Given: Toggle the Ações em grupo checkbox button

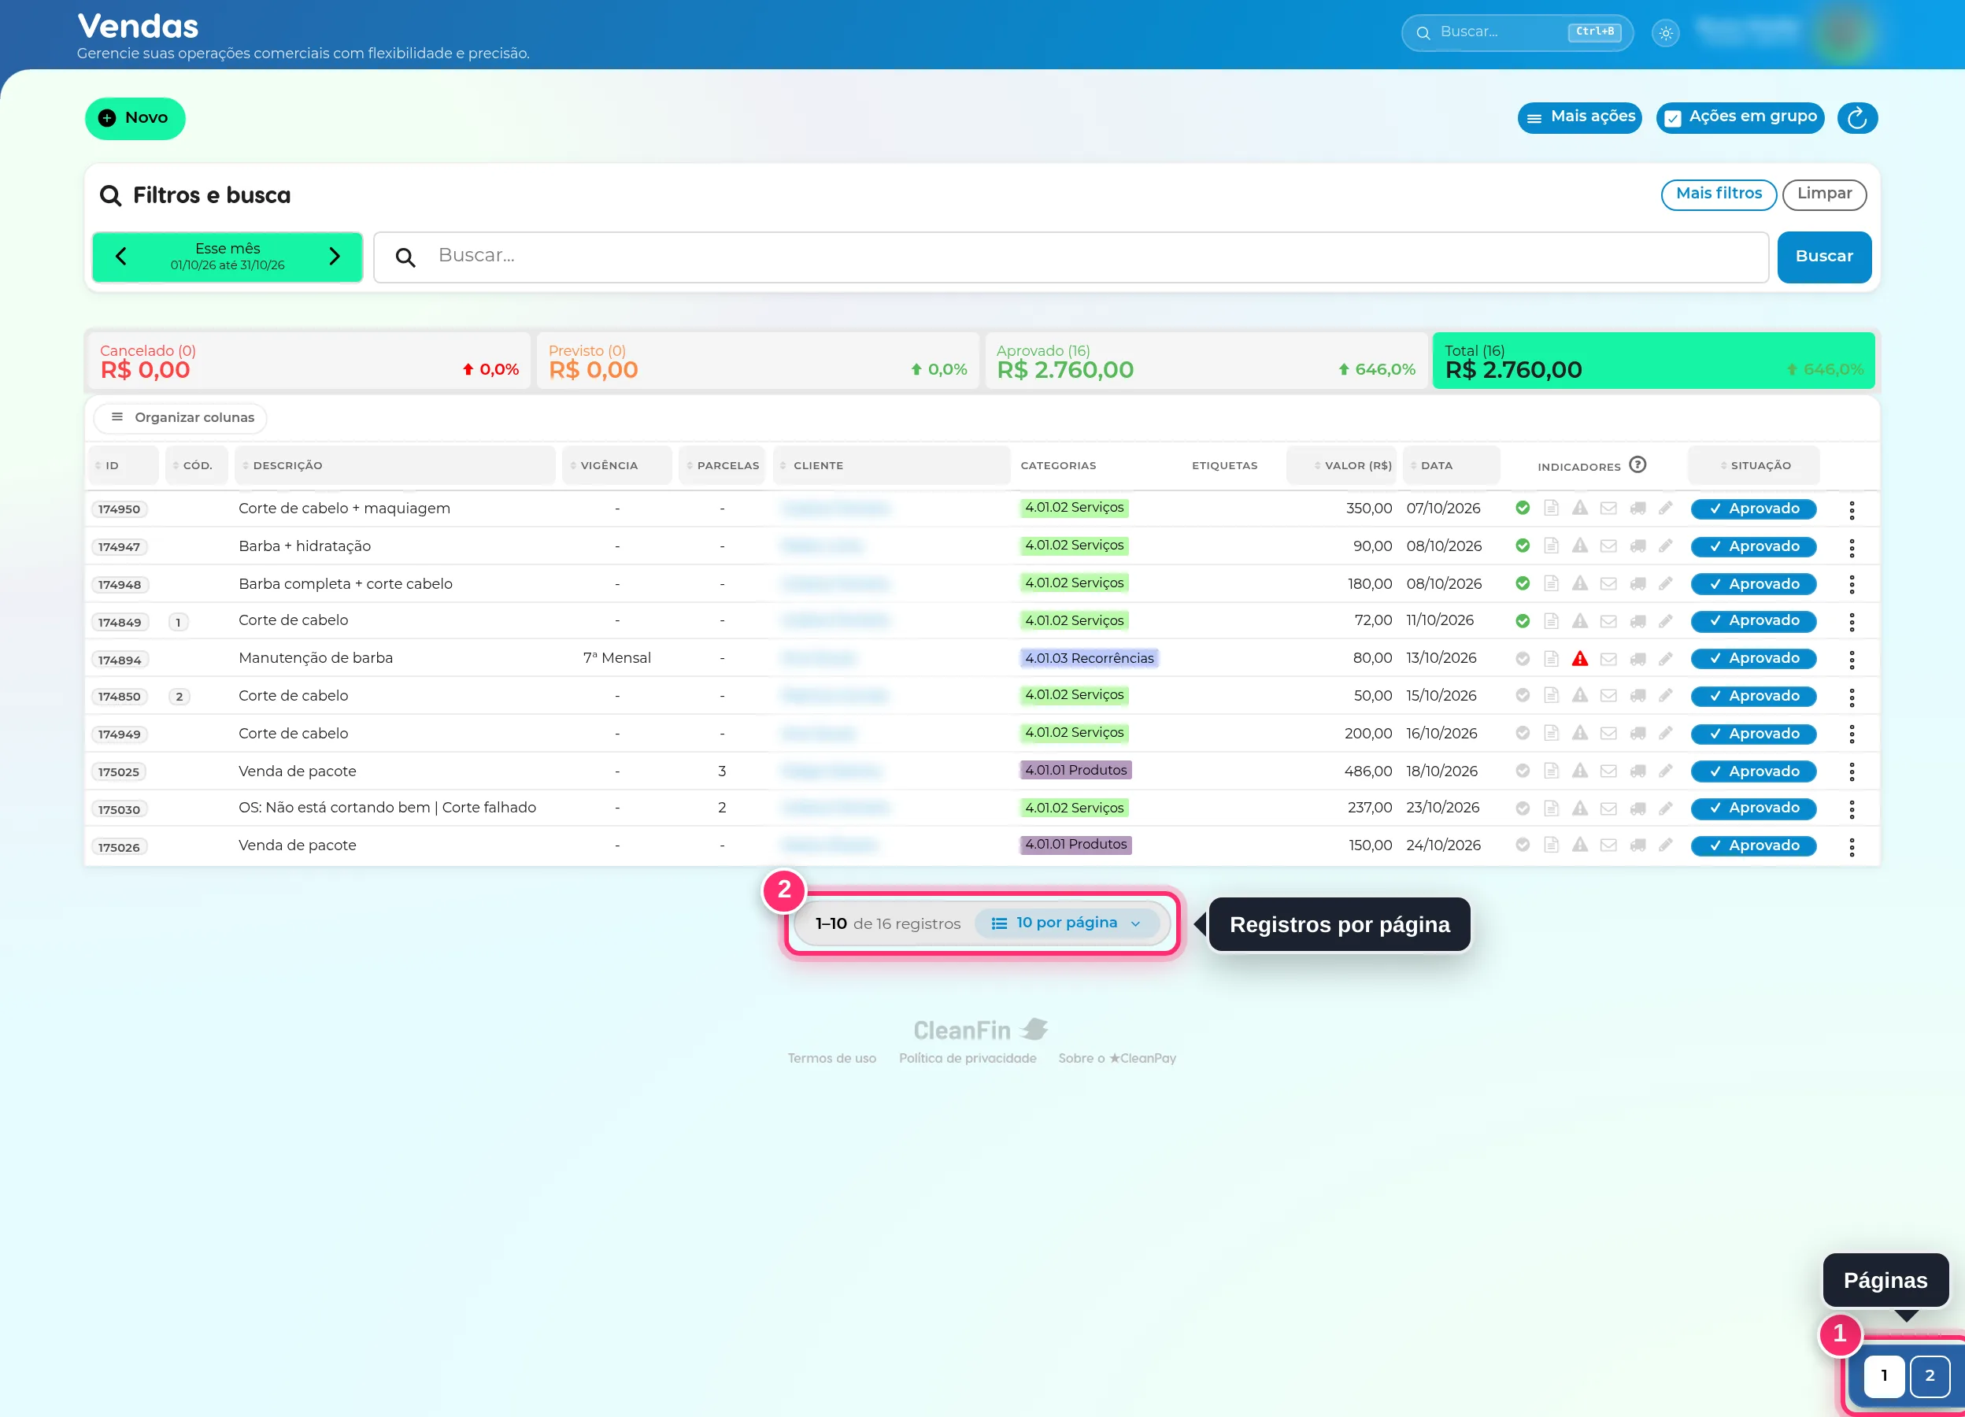Looking at the screenshot, I should click(x=1740, y=118).
